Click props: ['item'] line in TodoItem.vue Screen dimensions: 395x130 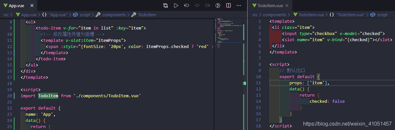click(x=310, y=83)
